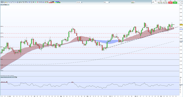The height and width of the screenshot is (97, 183).
Task: Select the black right arrow tool
Action: 34,2
